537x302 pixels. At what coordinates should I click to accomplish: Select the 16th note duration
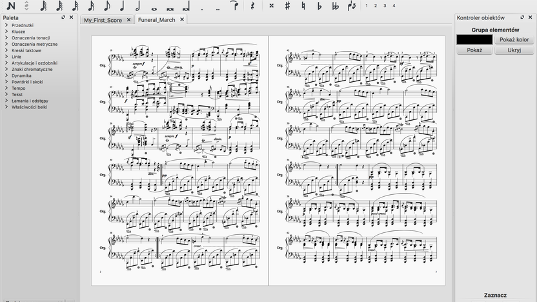click(x=91, y=5)
